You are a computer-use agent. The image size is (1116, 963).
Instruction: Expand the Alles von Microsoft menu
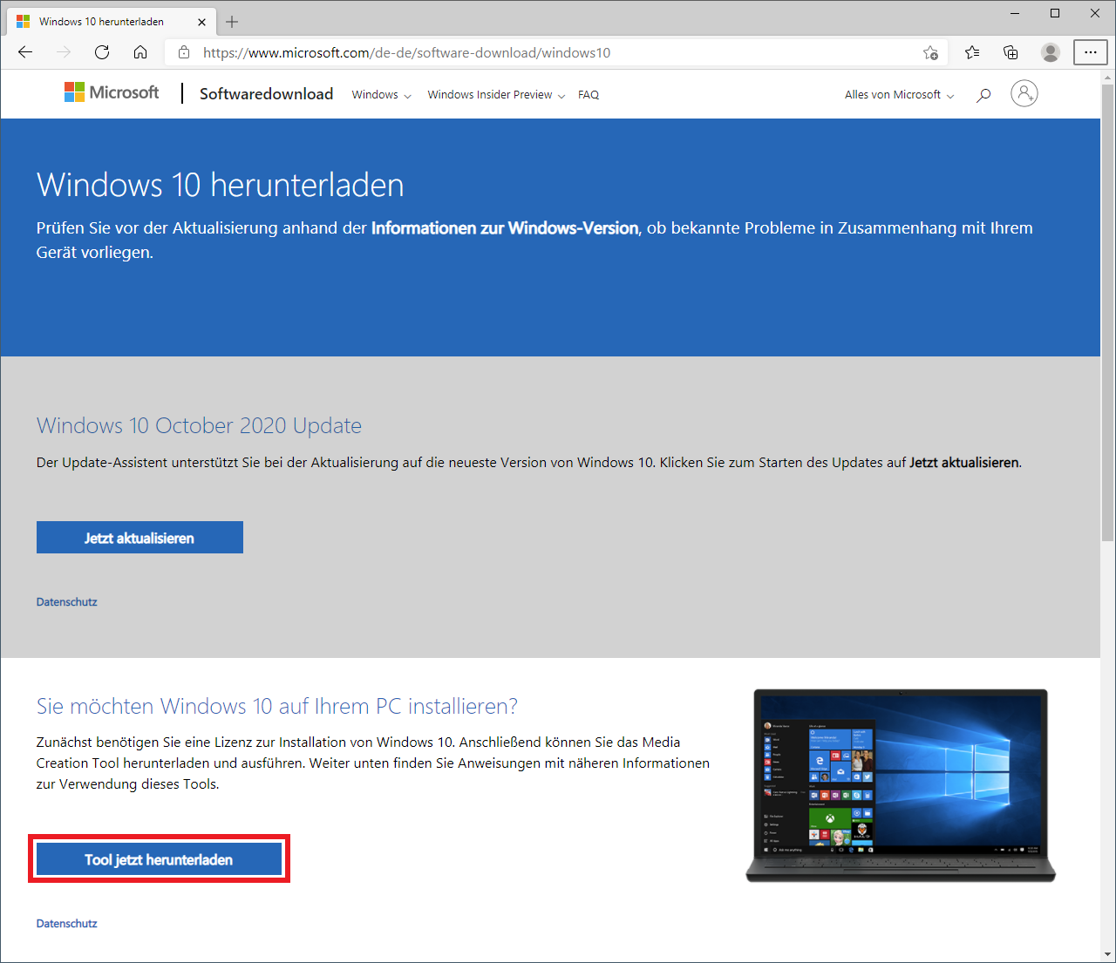[x=899, y=95]
